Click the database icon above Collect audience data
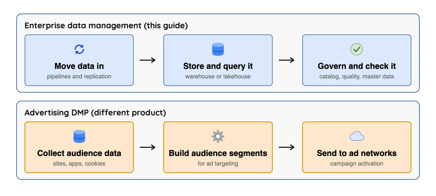 point(79,136)
